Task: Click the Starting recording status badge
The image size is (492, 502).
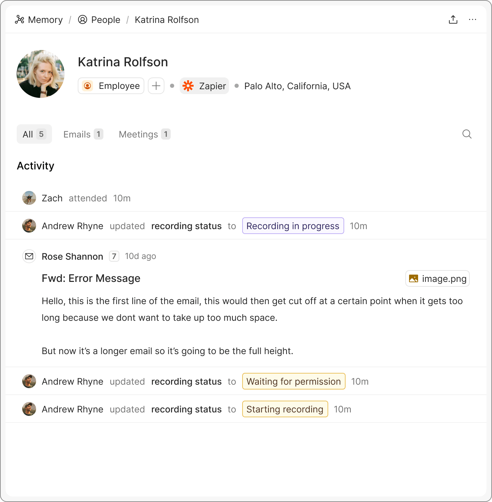Action: click(x=285, y=409)
